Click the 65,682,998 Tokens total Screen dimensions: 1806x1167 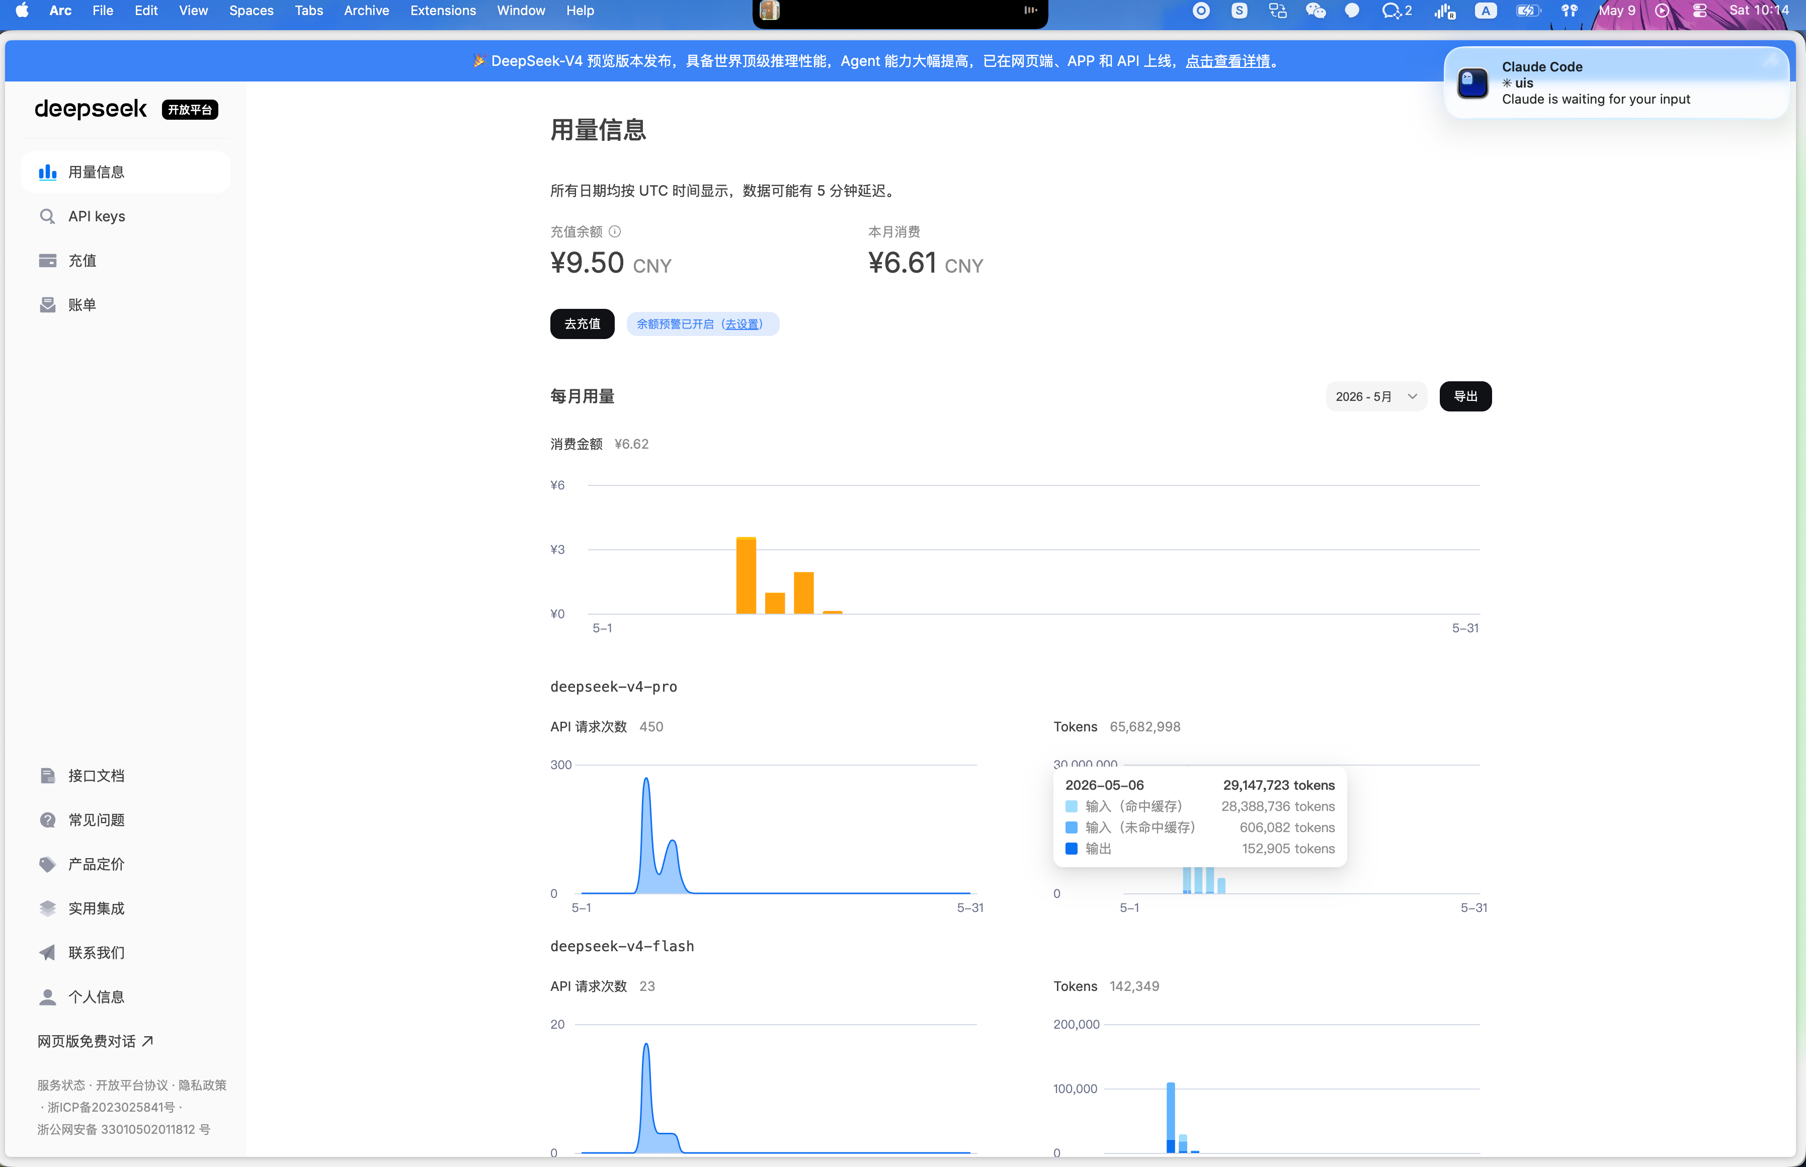[x=1145, y=727]
